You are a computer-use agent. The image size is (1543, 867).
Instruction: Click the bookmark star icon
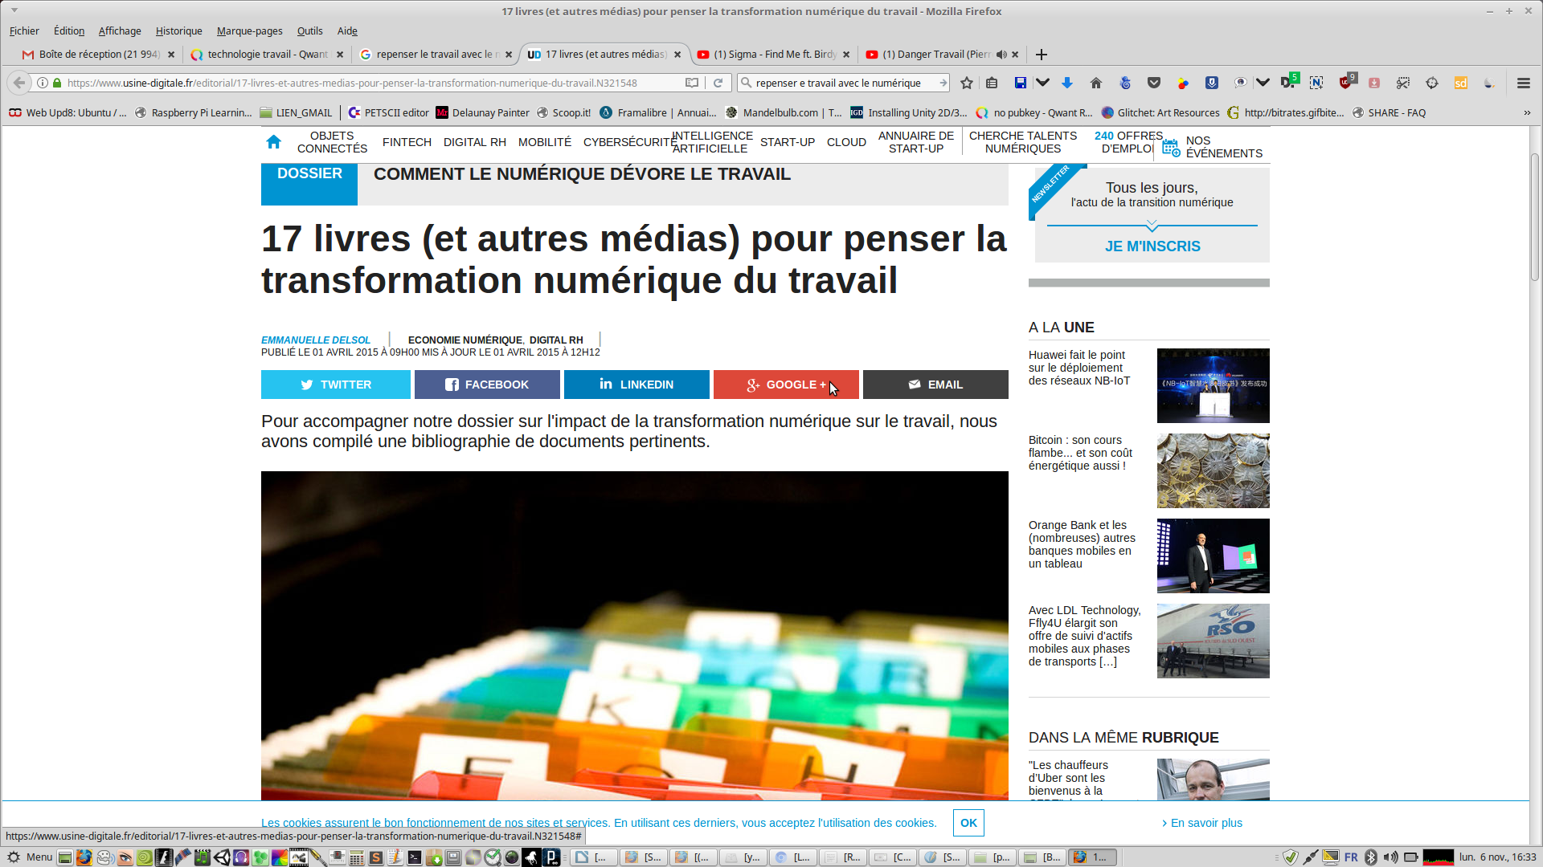tap(967, 83)
